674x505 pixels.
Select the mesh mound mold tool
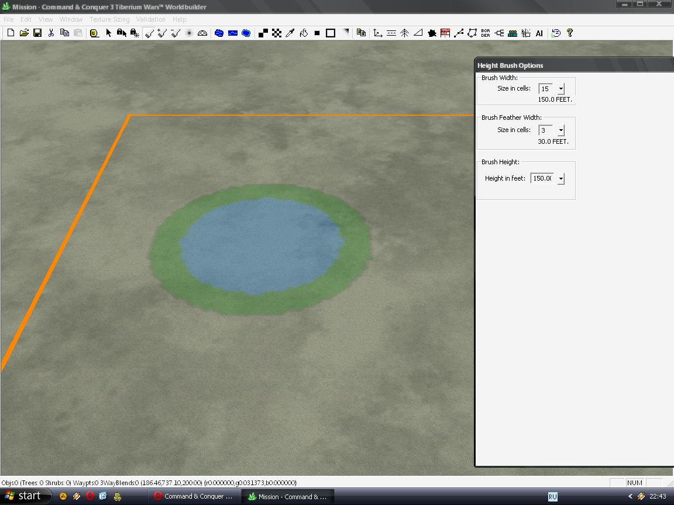tap(202, 33)
